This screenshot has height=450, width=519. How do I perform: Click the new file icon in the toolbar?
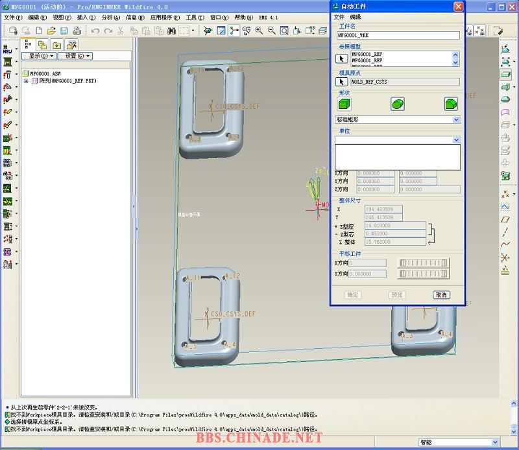click(x=39, y=30)
